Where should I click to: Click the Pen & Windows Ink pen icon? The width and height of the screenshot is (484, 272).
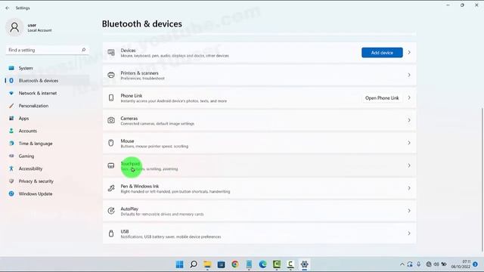coord(111,188)
